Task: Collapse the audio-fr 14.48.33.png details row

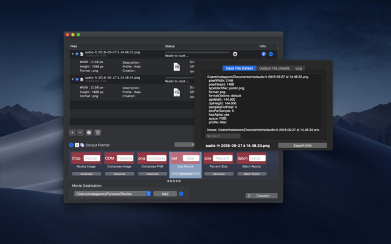Action: (72, 54)
